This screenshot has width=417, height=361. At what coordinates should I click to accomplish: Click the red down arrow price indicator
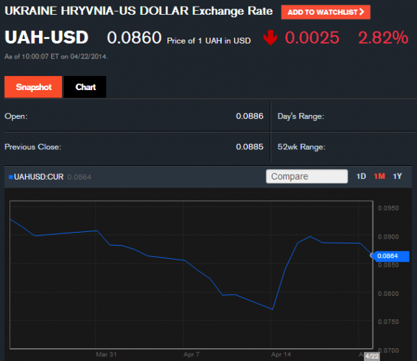(270, 38)
